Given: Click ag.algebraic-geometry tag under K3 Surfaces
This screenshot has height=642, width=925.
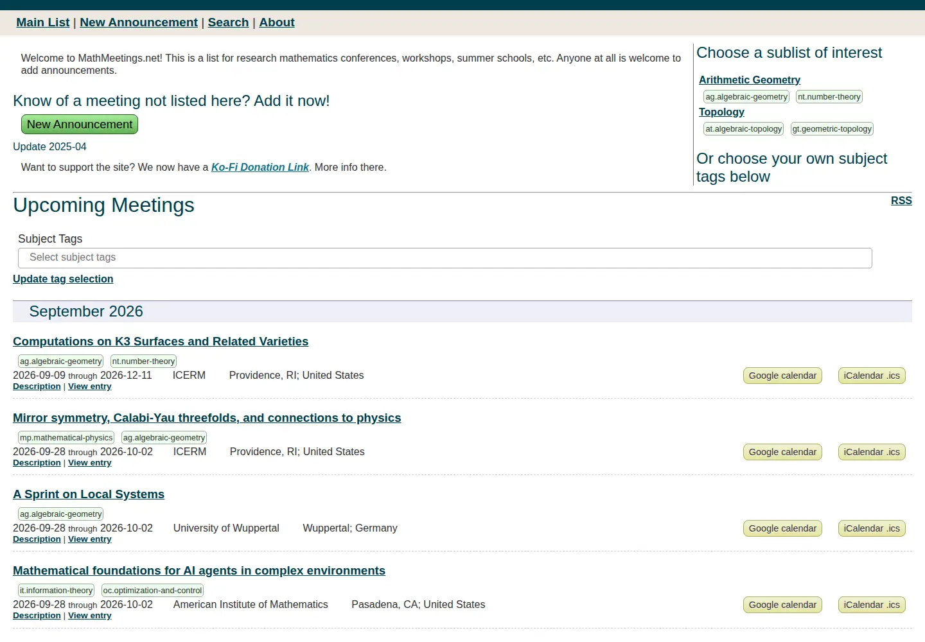Looking at the screenshot, I should (x=60, y=361).
